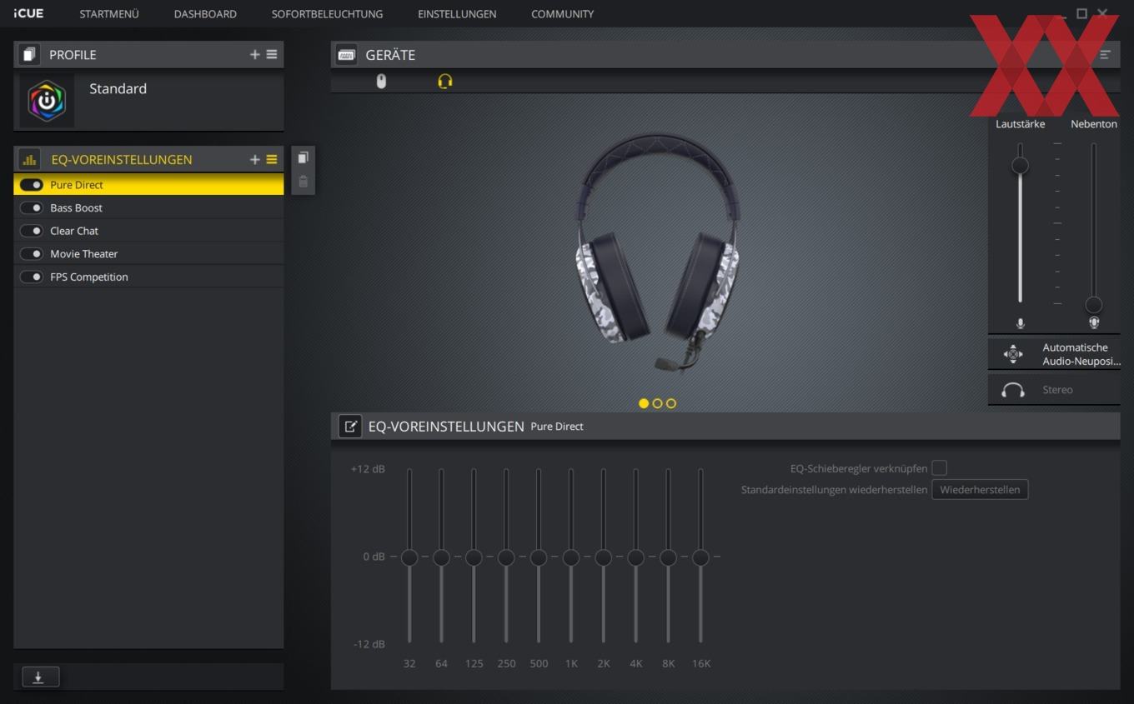This screenshot has width=1134, height=704.
Task: Open the COMMUNITY menu
Action: [x=563, y=14]
